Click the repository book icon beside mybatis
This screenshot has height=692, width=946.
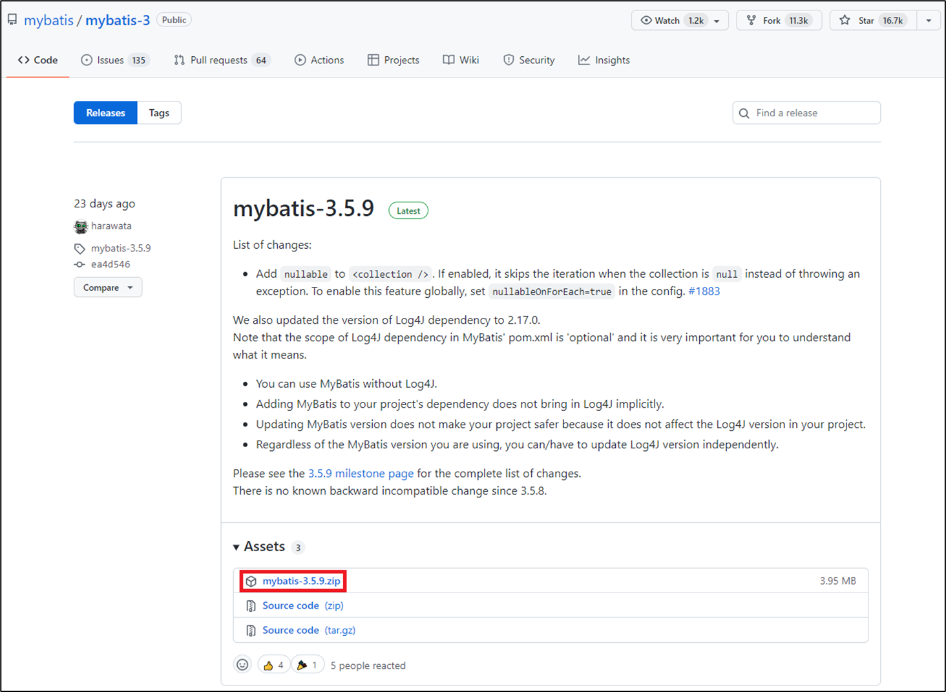(12, 20)
